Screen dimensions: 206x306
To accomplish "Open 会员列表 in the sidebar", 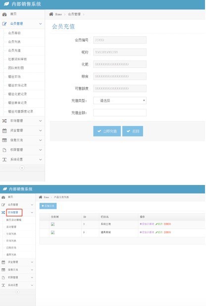I will click(14, 42).
